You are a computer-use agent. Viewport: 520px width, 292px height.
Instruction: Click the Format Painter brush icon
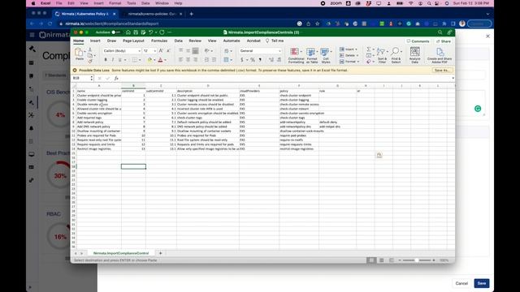[90, 62]
